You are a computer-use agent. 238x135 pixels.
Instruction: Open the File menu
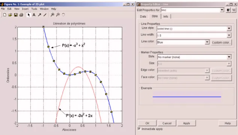pos(3,9)
